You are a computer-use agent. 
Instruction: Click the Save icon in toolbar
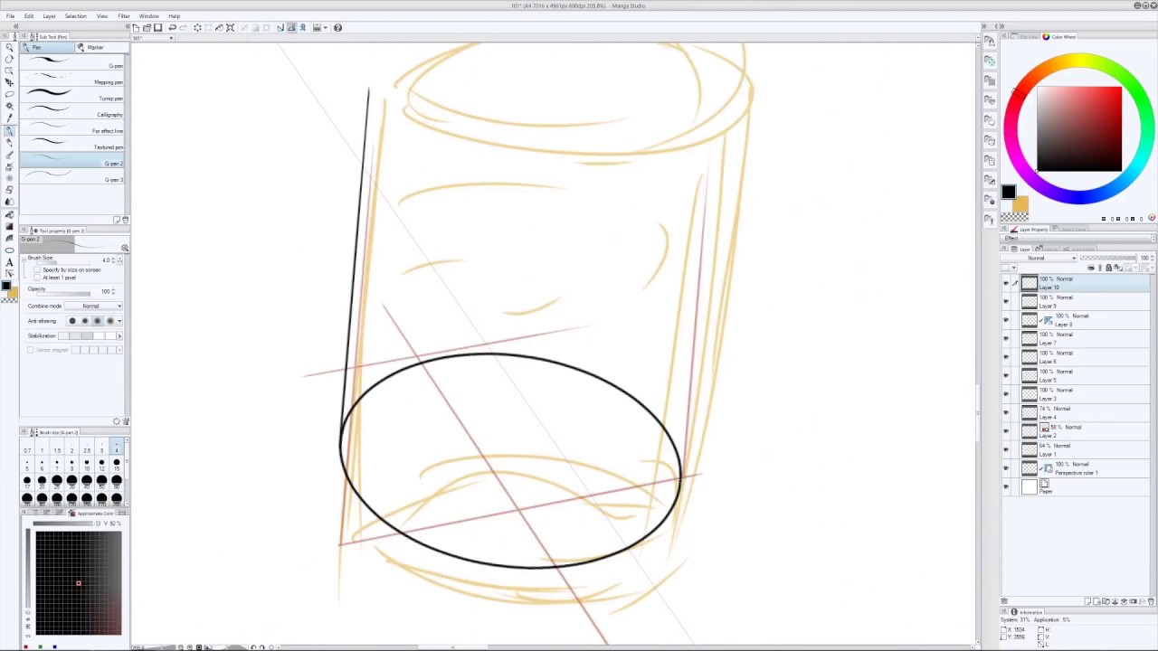158,28
